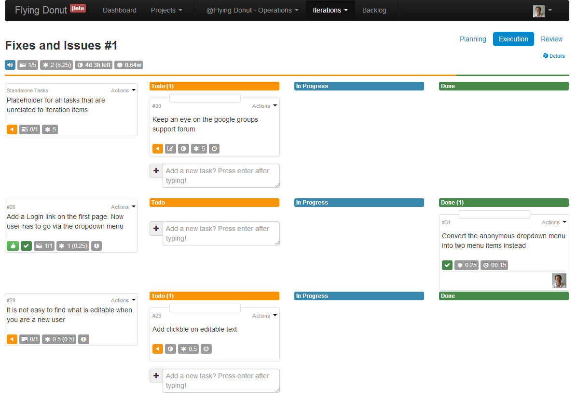This screenshot has width=577, height=398.
Task: Toggle the green checkmark on item #26
Action: pos(26,246)
